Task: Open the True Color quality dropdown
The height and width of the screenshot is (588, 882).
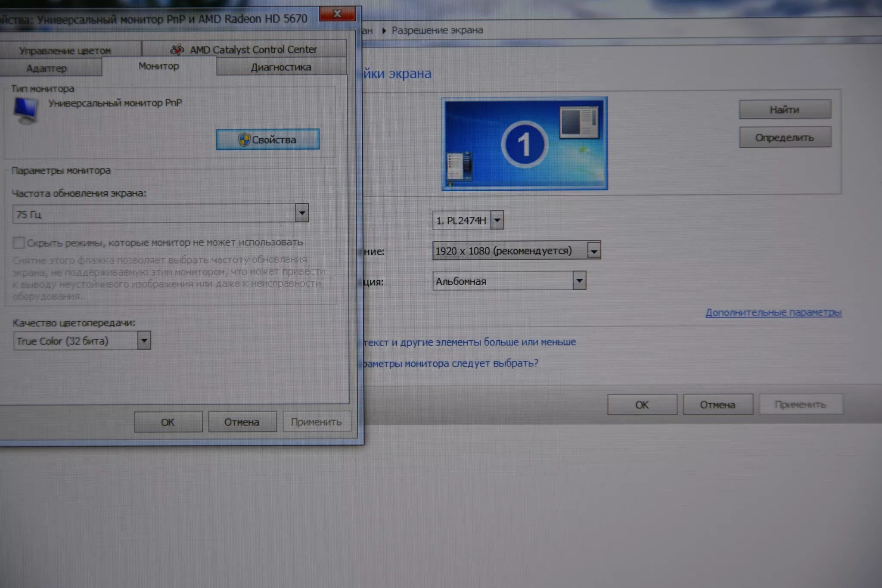Action: tap(144, 341)
